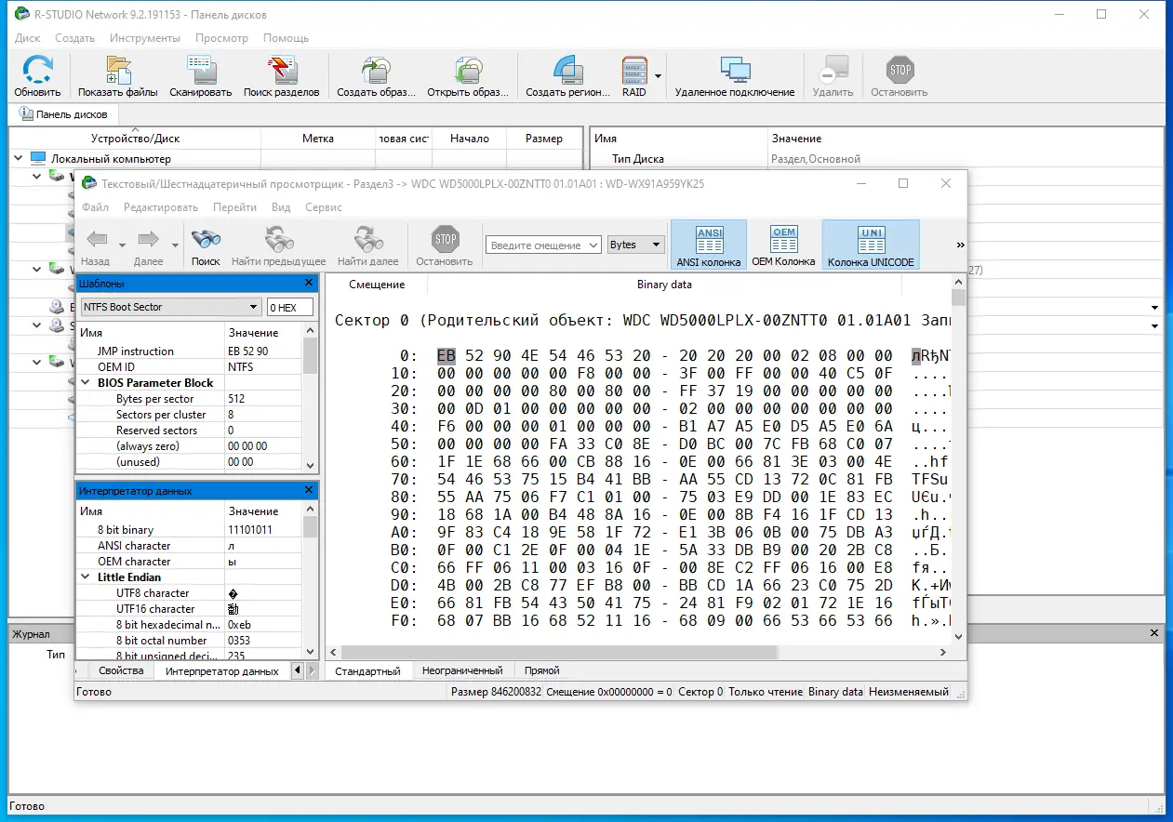Collapse Little Endian group
This screenshot has width=1173, height=822.
click(87, 577)
